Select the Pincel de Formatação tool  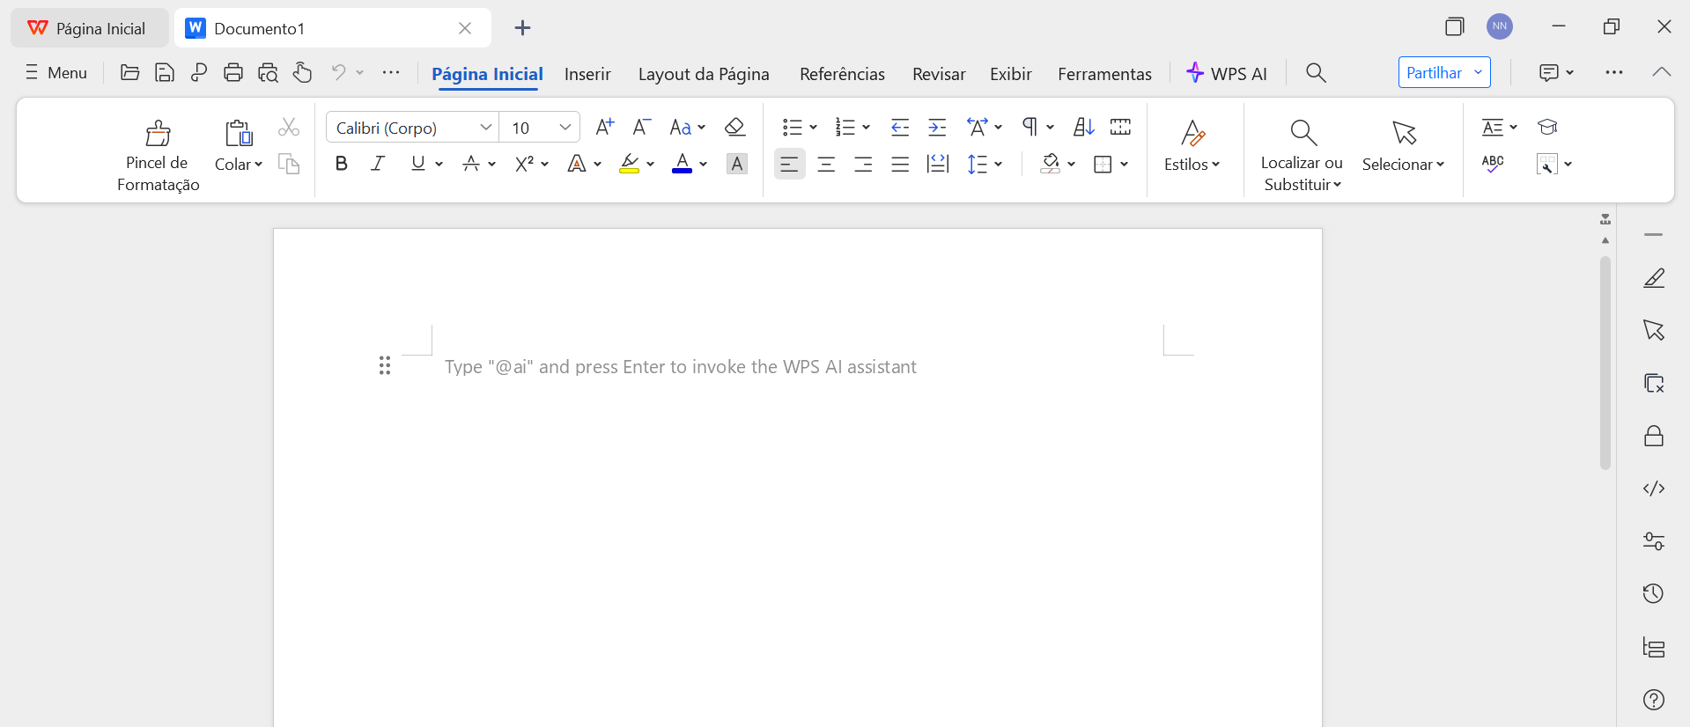pyautogui.click(x=159, y=155)
